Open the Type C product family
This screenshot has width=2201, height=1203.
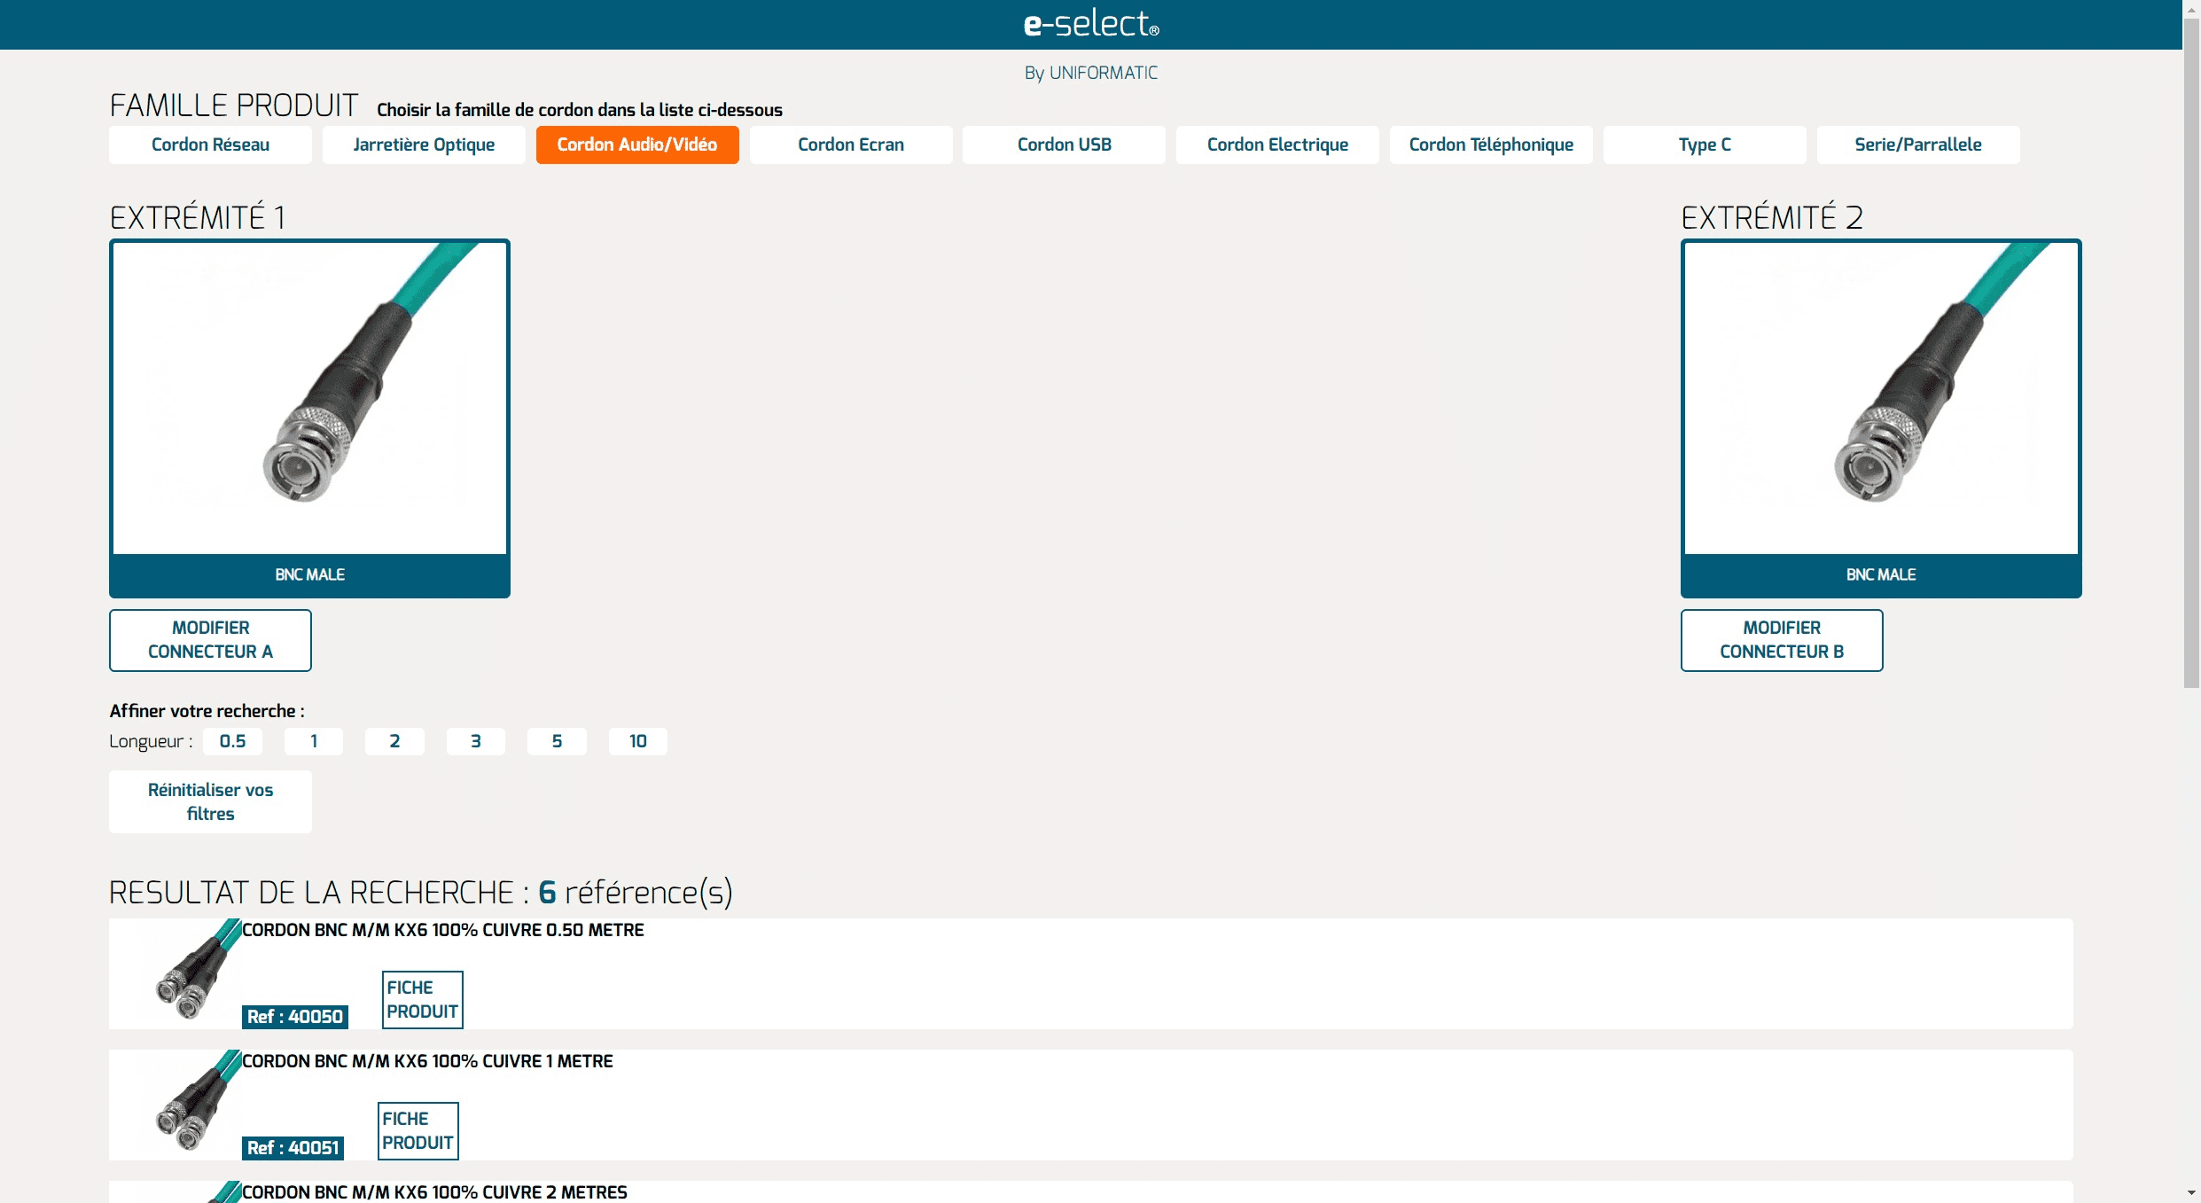point(1704,145)
